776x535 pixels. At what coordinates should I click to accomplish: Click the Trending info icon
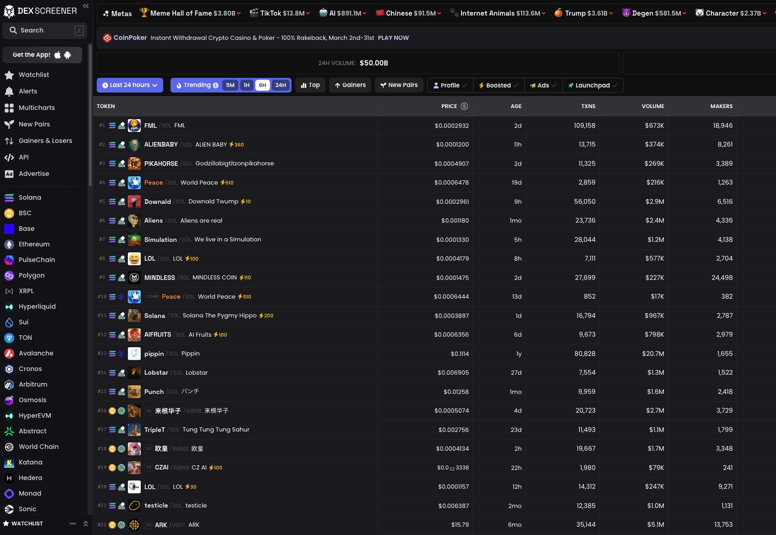(215, 85)
